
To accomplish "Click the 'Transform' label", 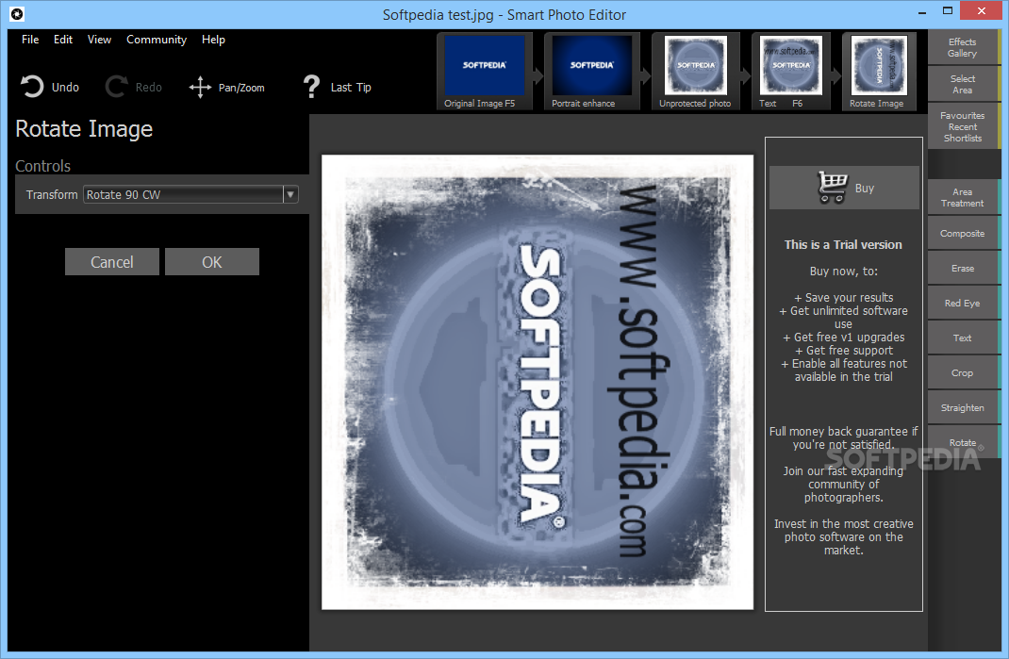I will (x=52, y=194).
